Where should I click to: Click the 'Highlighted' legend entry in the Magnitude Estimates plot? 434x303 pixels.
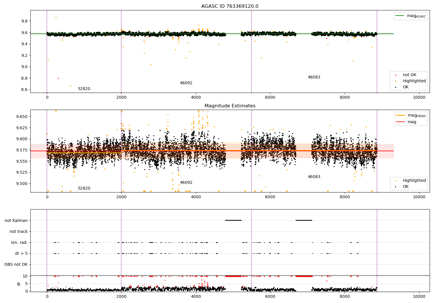point(414,181)
